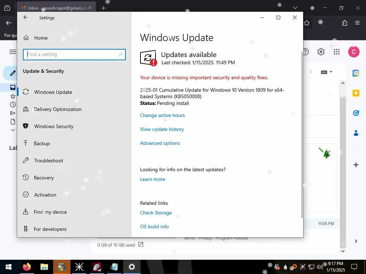The width and height of the screenshot is (366, 274).
Task: Open Gmail Snoozed clock icon
Action: 13,105
